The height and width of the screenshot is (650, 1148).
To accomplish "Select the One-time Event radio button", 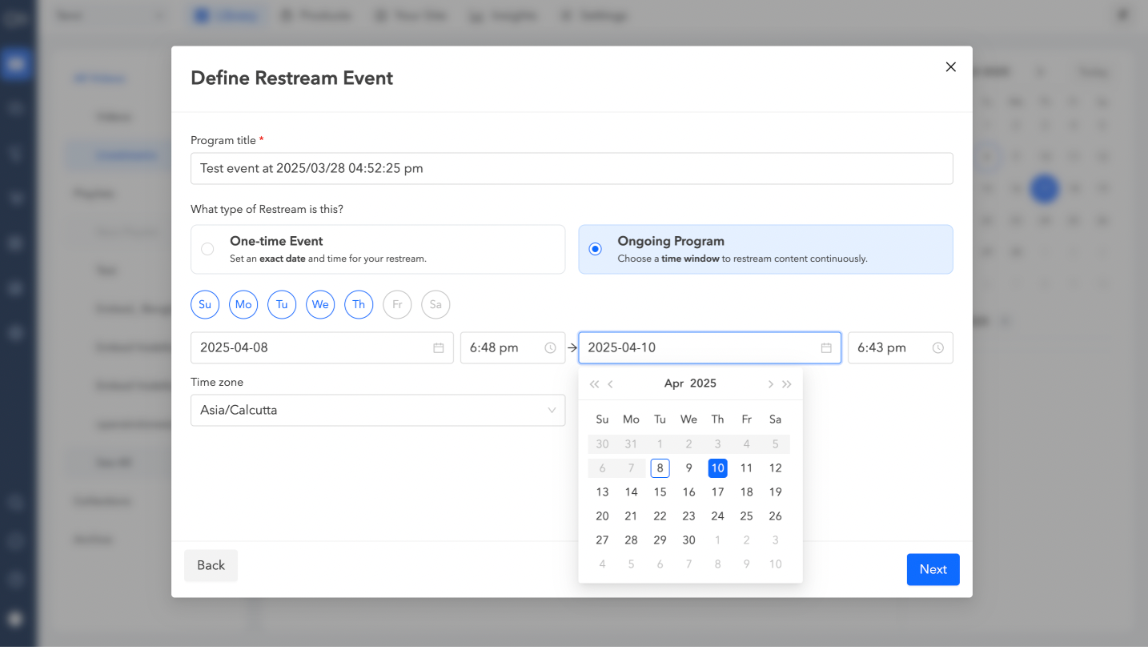I will tap(207, 249).
